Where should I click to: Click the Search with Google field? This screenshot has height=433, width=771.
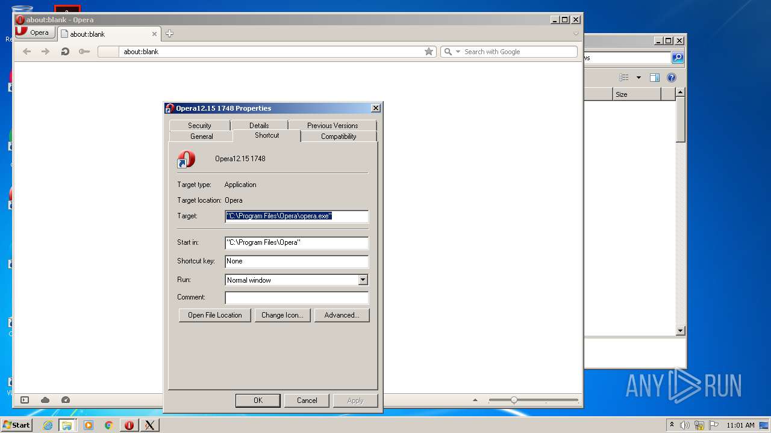pyautogui.click(x=518, y=52)
